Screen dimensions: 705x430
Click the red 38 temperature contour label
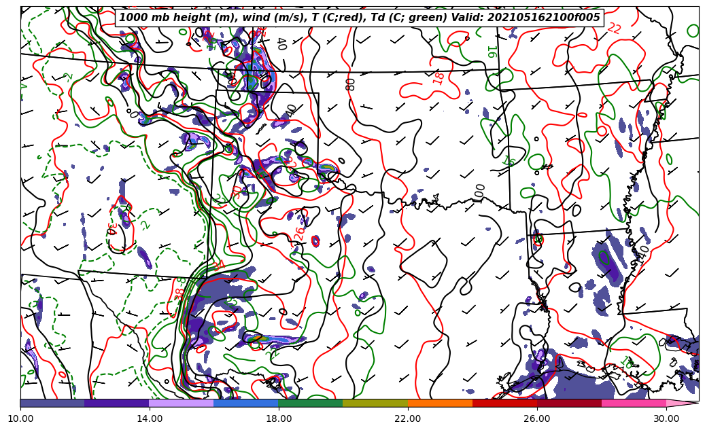179,293
